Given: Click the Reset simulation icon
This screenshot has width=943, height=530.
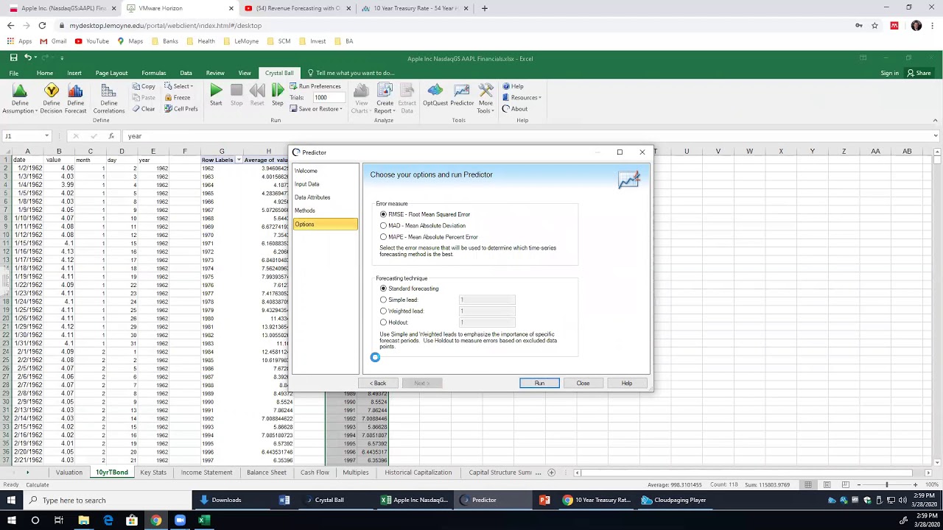Looking at the screenshot, I should tap(257, 91).
